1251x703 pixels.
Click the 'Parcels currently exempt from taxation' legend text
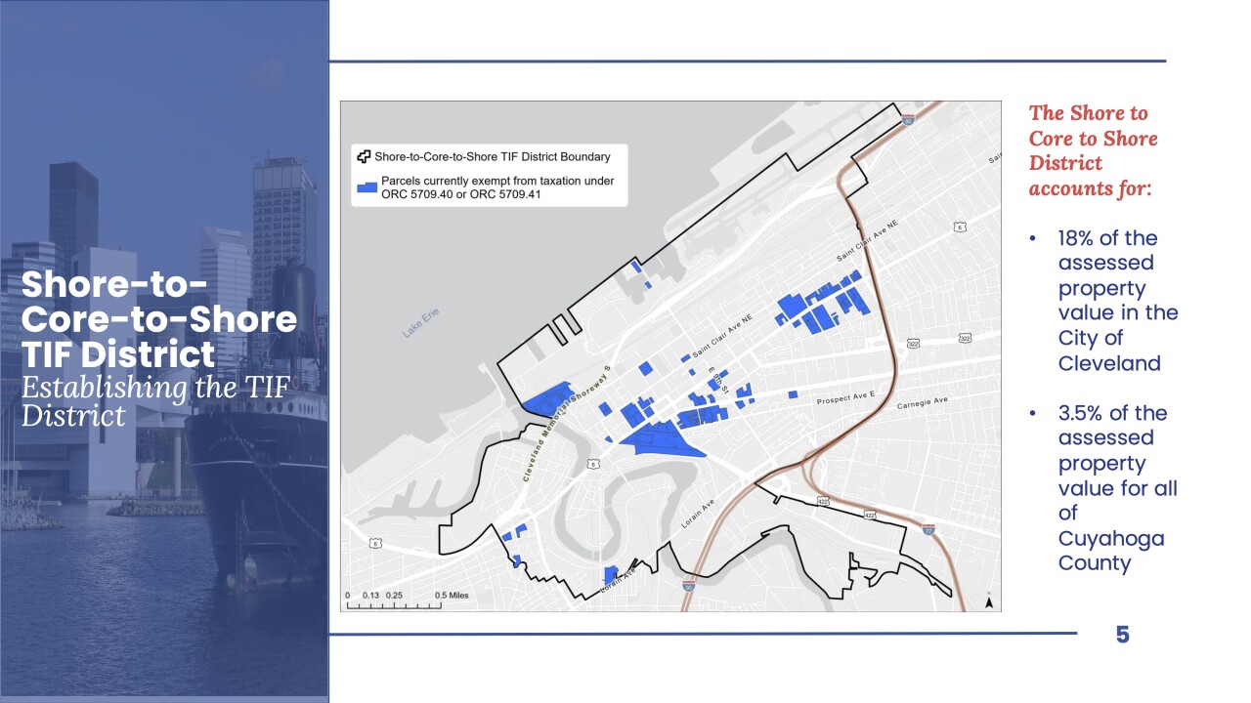pyautogui.click(x=498, y=187)
